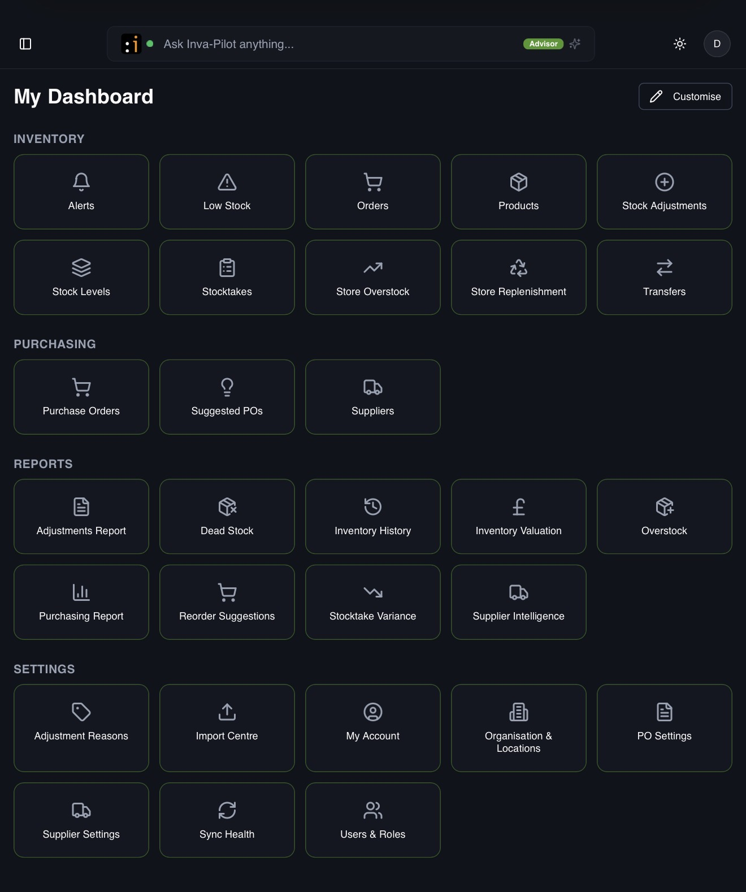746x892 pixels.
Task: Go to Purchase Orders
Action: 81,397
